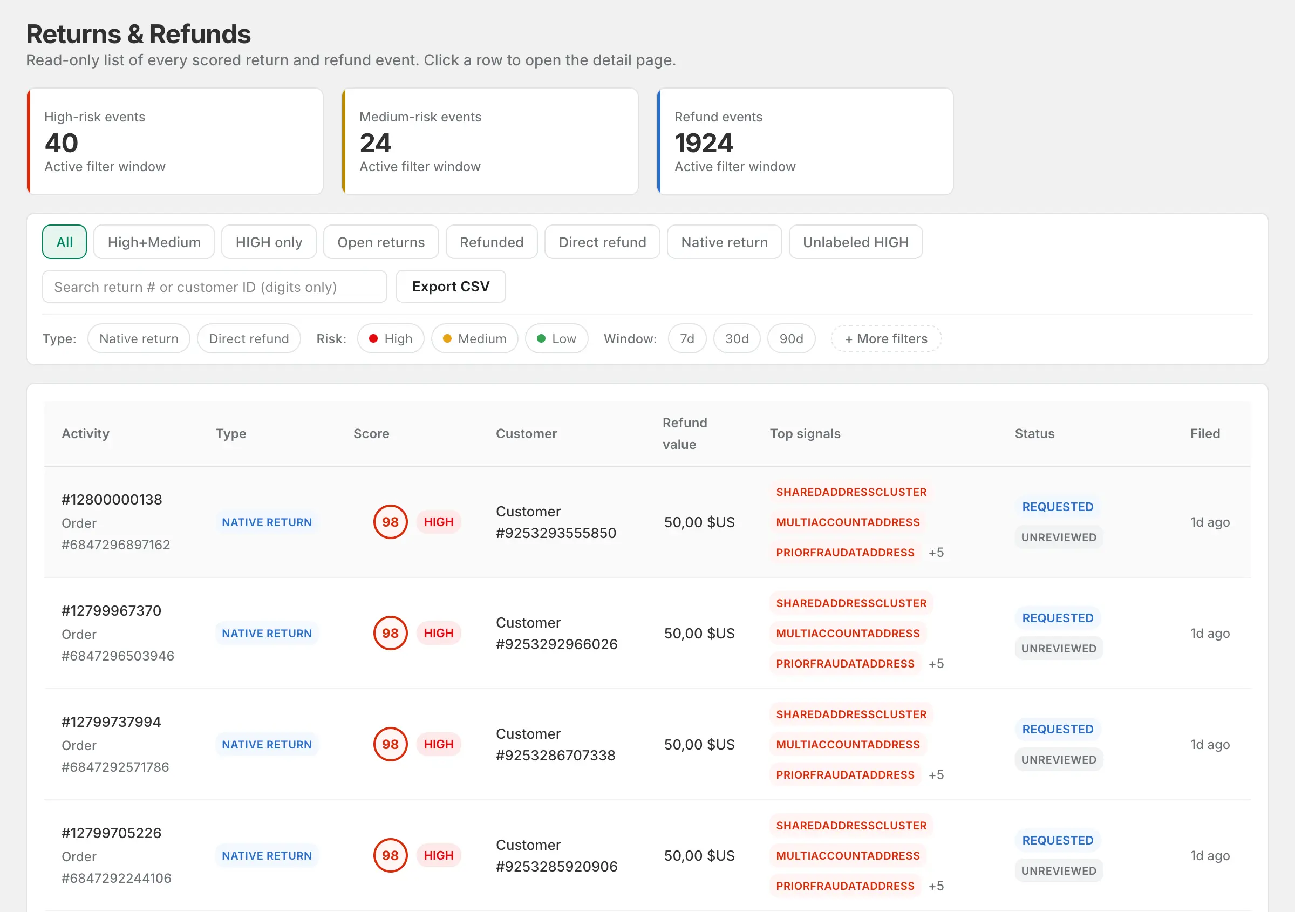This screenshot has height=912, width=1295.
Task: Click score 98 circle for #12799737994
Action: (x=390, y=744)
